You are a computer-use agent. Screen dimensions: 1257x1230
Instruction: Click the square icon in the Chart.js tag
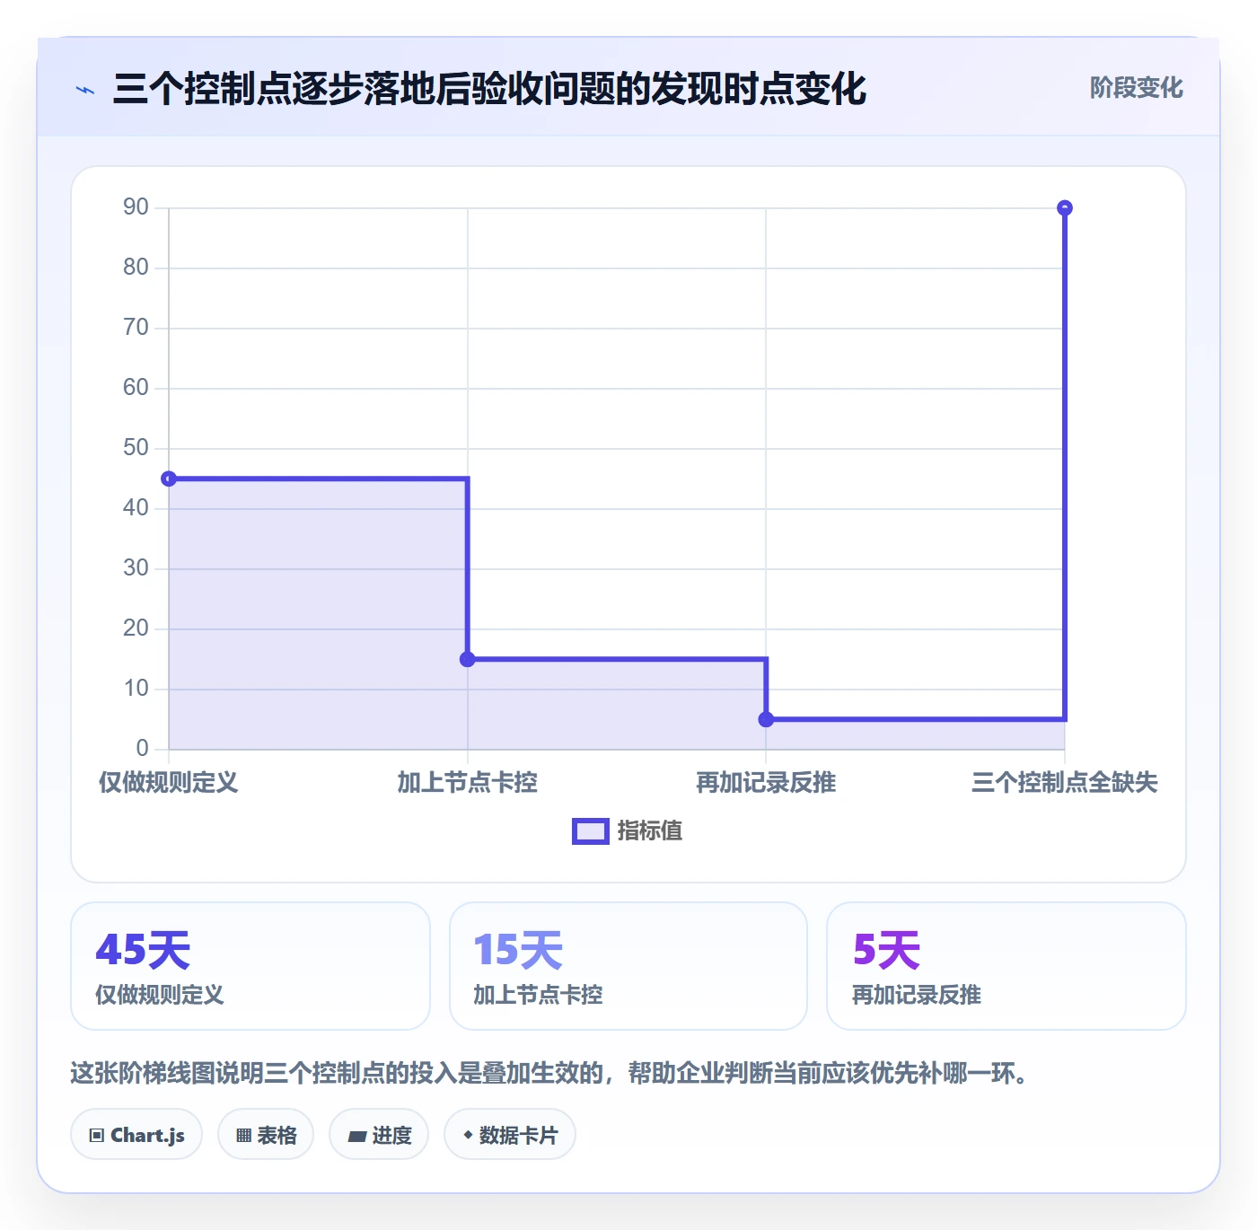coord(97,1136)
